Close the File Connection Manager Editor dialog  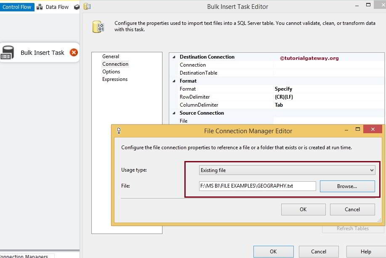(373, 130)
